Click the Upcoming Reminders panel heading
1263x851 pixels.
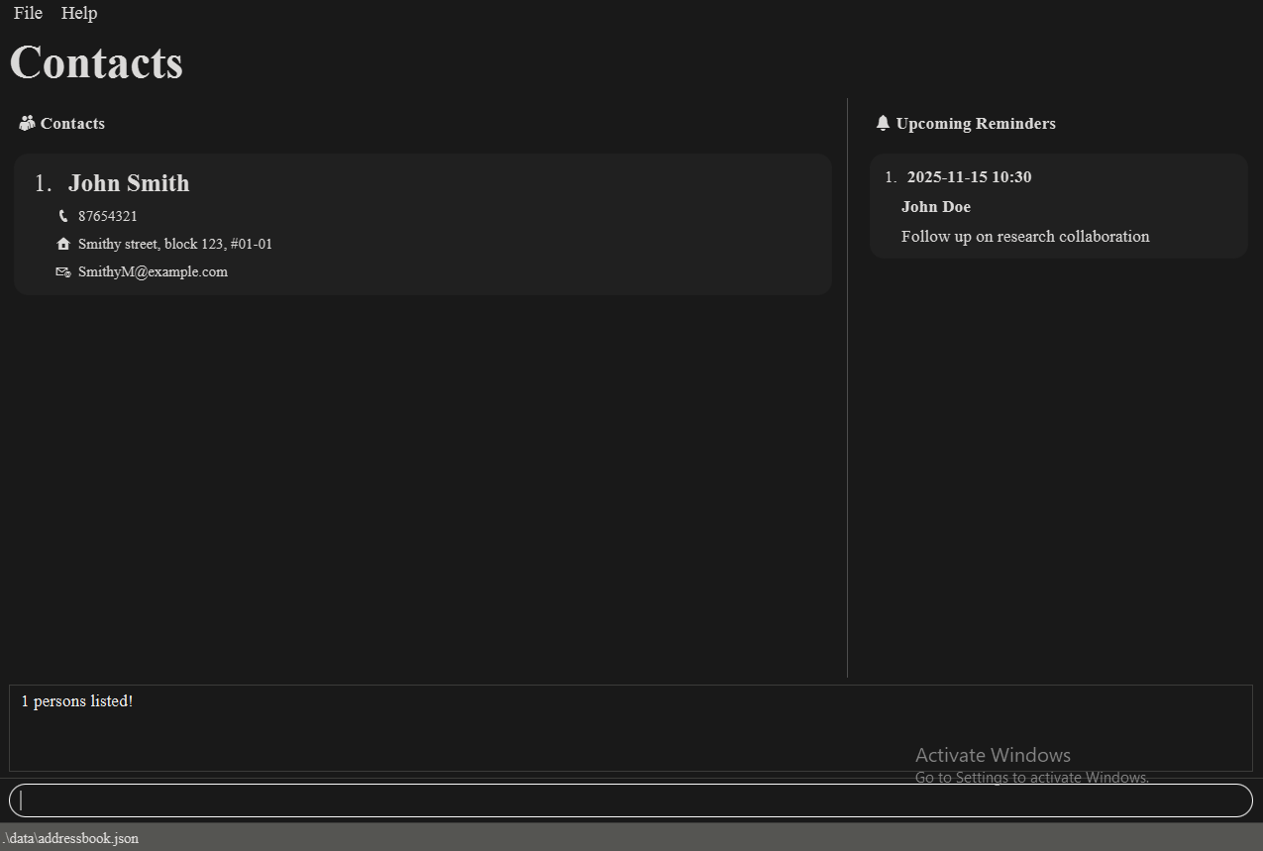[x=975, y=123]
